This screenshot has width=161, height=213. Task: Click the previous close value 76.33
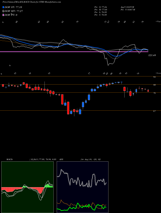104,15
